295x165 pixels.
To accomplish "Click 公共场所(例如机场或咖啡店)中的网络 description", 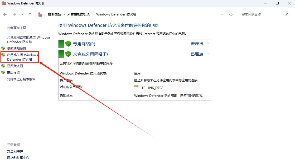I will point(86,63).
